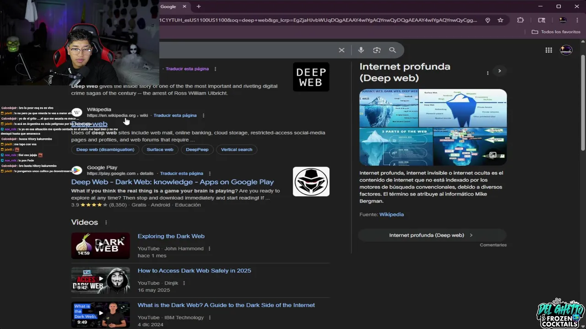586x329 pixels.
Task: Open options for the IBM Technology video
Action: [x=210, y=318]
